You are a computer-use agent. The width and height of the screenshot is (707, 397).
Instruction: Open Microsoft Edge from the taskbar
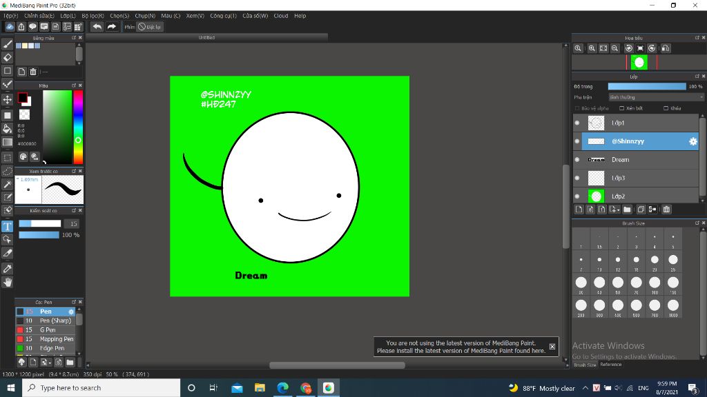[282, 387]
